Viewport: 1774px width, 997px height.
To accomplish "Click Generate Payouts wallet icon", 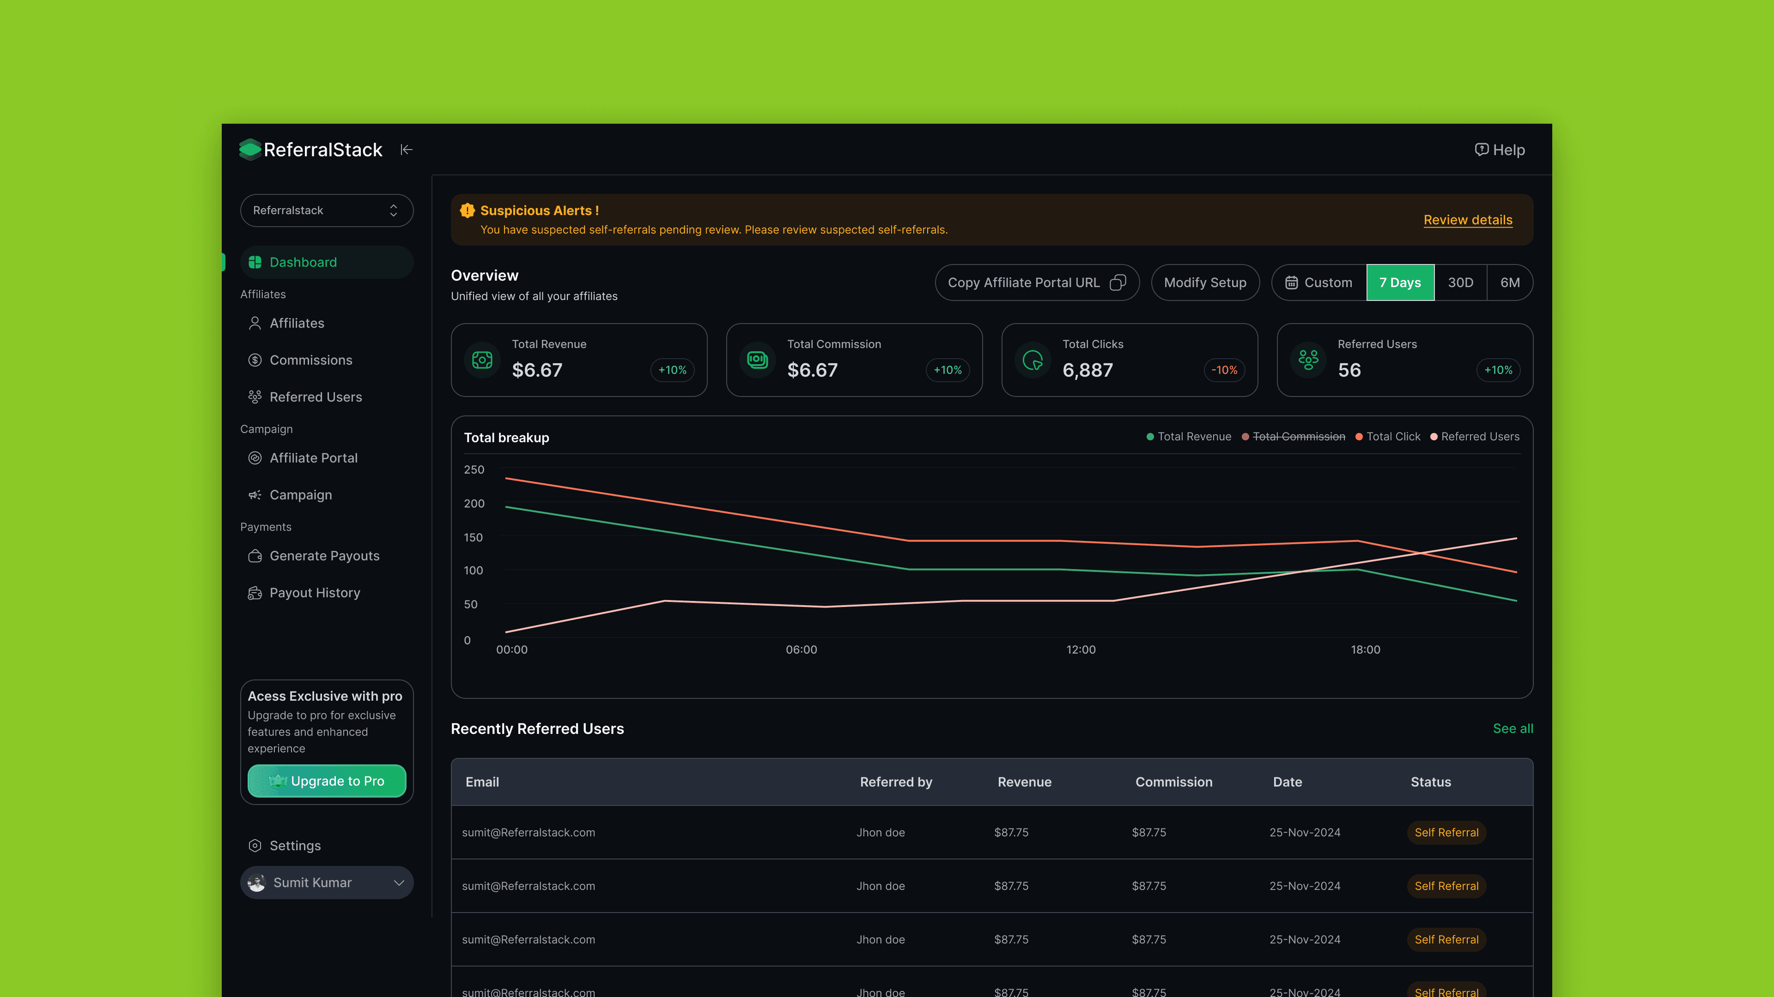I will coord(255,556).
